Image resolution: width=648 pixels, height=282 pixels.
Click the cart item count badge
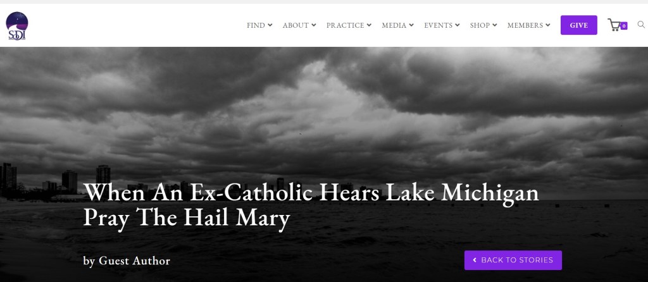(x=623, y=26)
